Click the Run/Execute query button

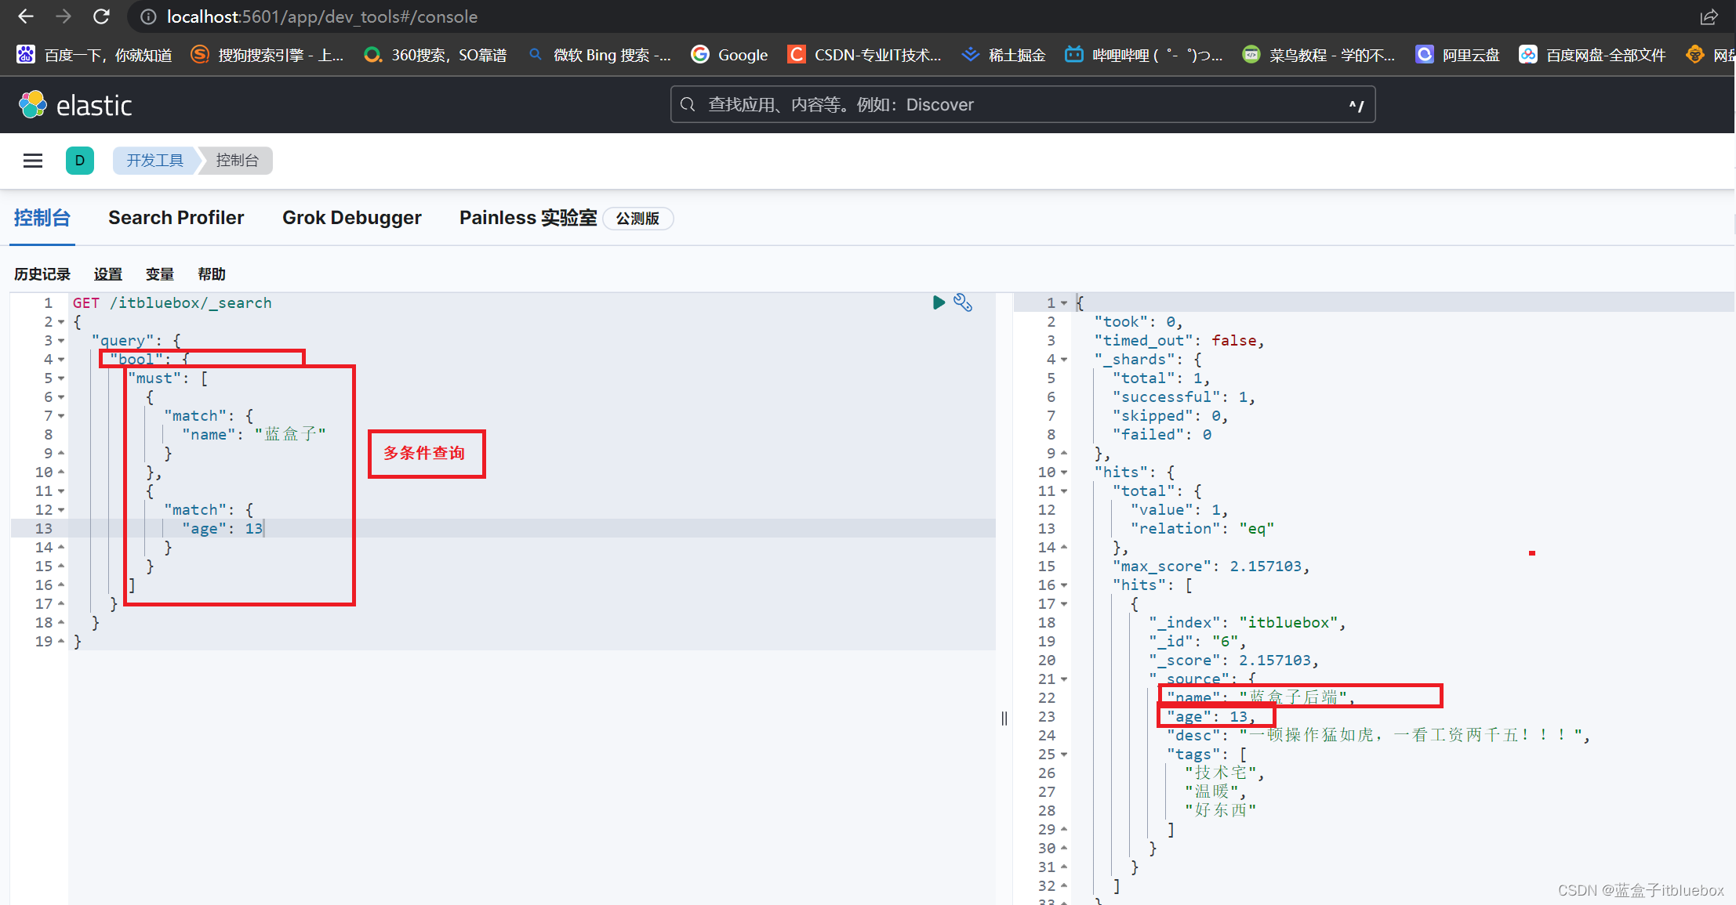click(939, 301)
